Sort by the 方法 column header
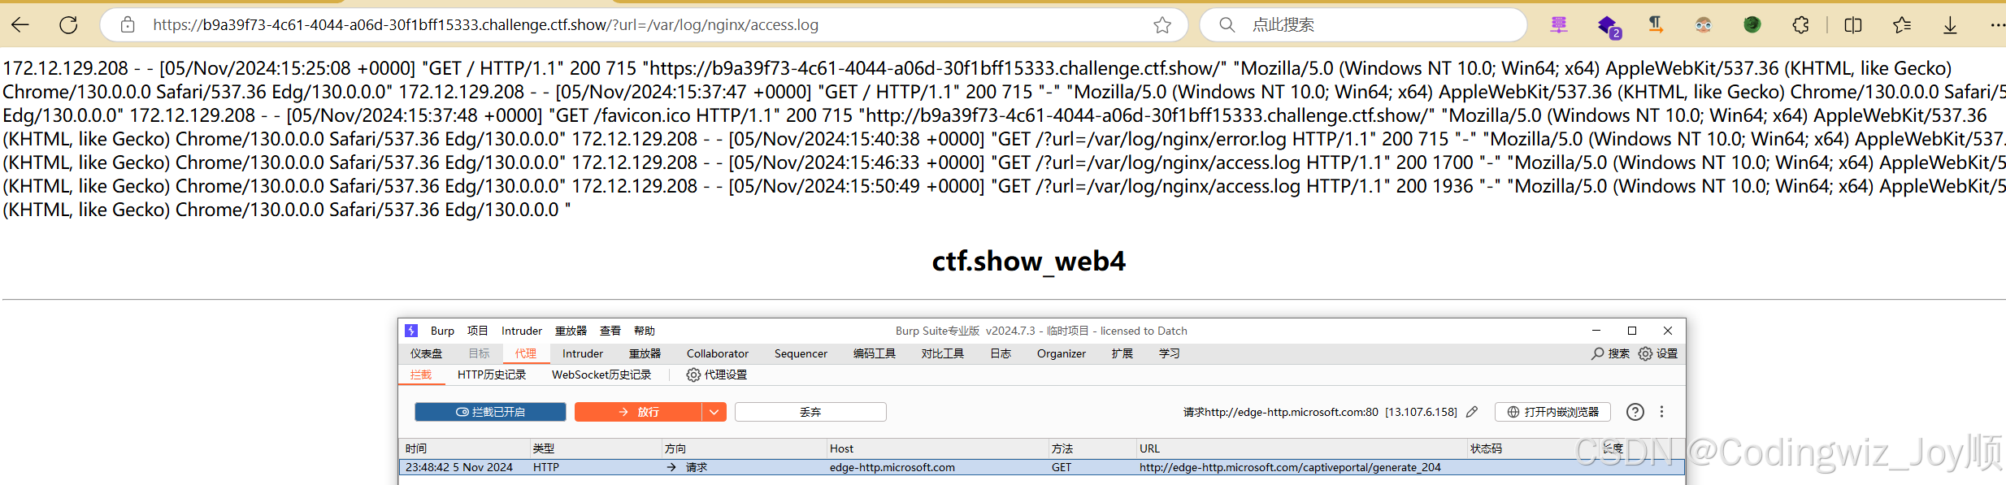The height and width of the screenshot is (485, 2006). [1092, 448]
